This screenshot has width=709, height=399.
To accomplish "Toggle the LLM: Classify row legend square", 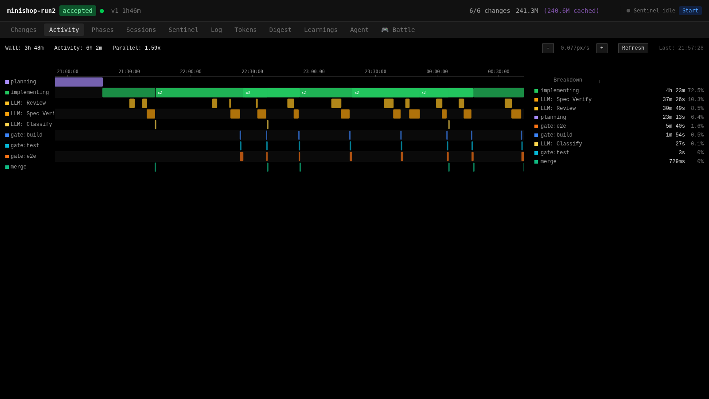I will click(6, 124).
